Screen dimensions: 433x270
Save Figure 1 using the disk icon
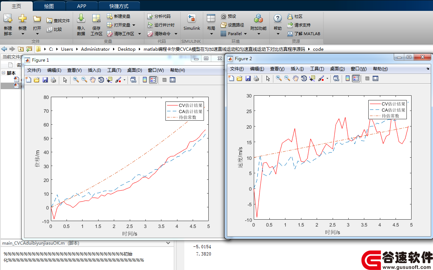[x=45, y=80]
